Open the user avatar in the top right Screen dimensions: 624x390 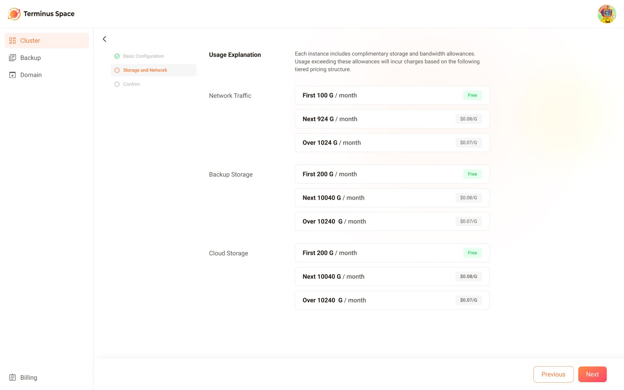pyautogui.click(x=607, y=13)
